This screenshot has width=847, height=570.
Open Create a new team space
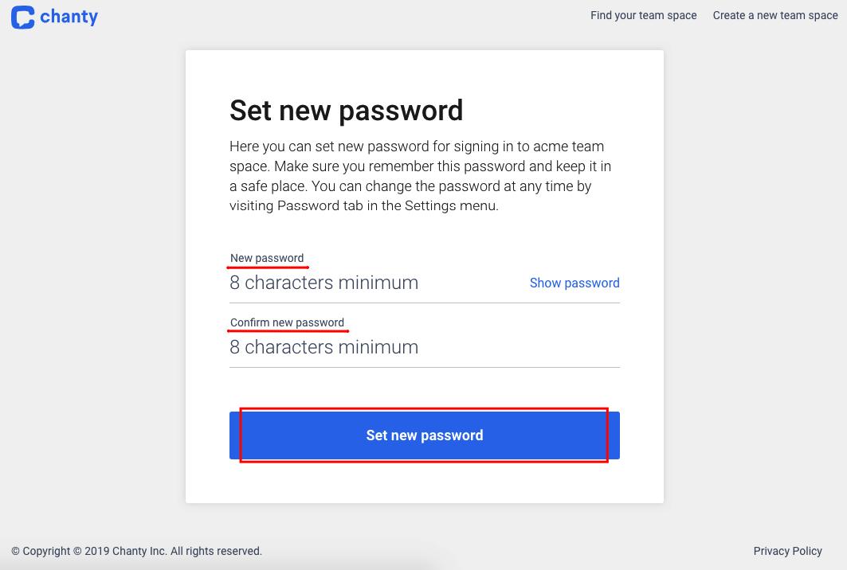pyautogui.click(x=775, y=15)
